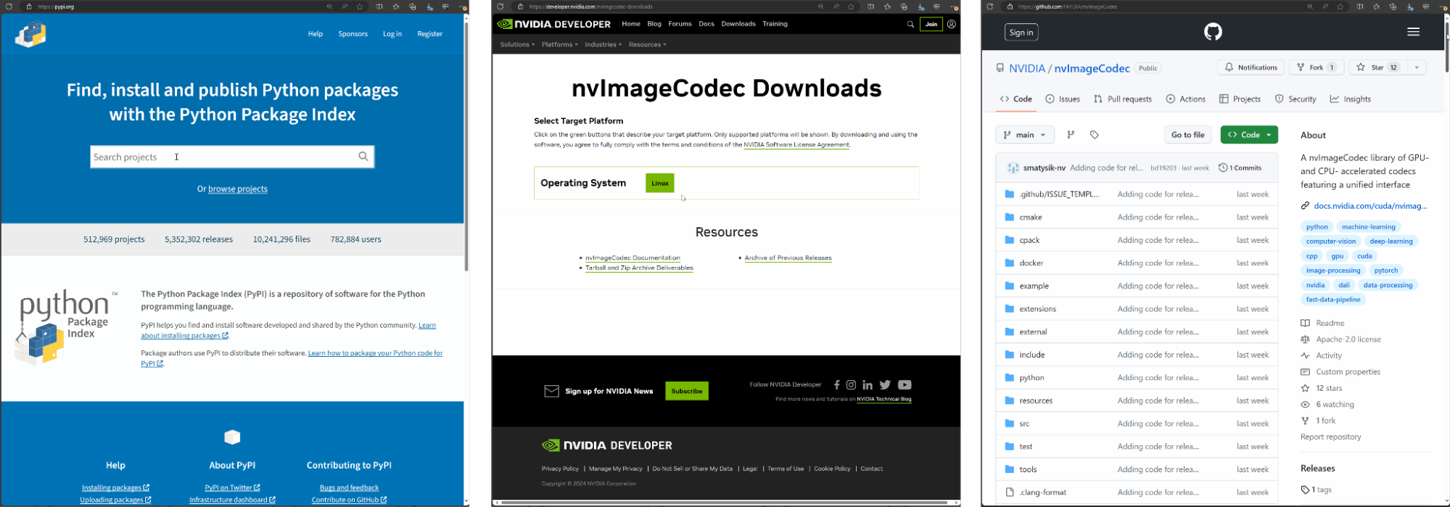The height and width of the screenshot is (507, 1450).
Task: Click the split screen icon in the GitHub browser toolbar
Action: 1359,7
